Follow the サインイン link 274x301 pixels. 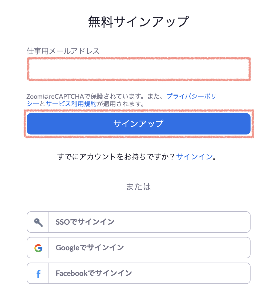click(x=194, y=157)
